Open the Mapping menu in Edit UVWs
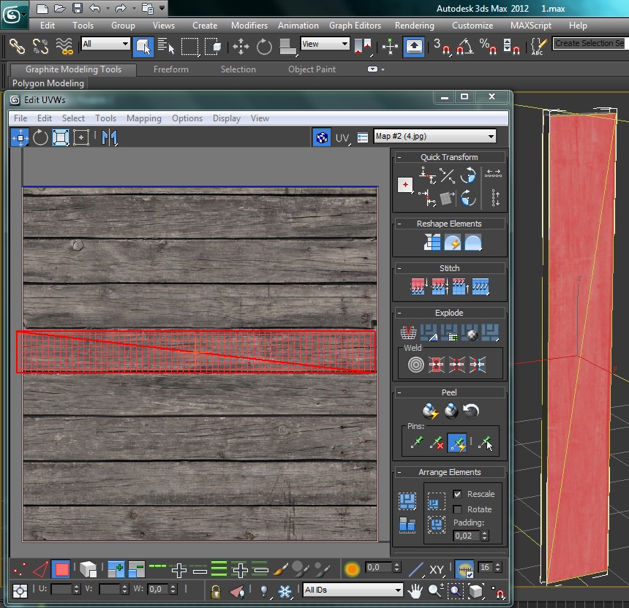The width and height of the screenshot is (629, 608). [143, 118]
